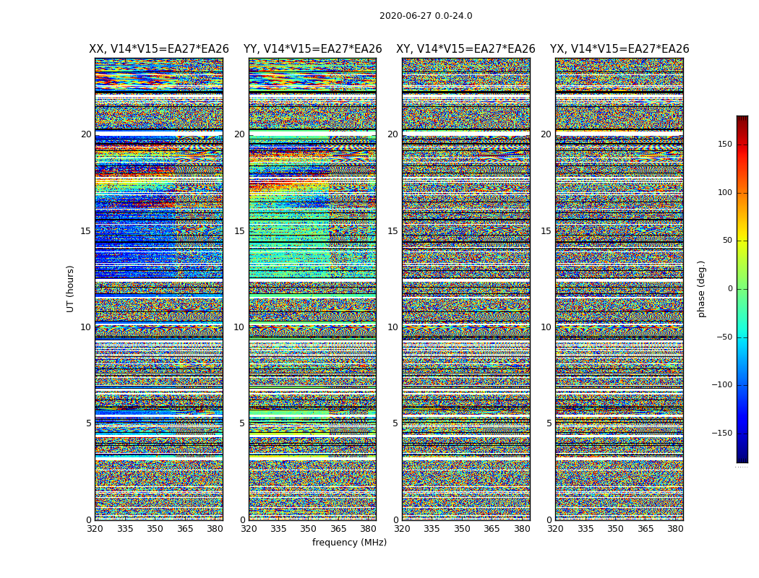759x578 pixels.
Task: Click the '380' frequency tick under the YY panel
Action: click(x=369, y=529)
